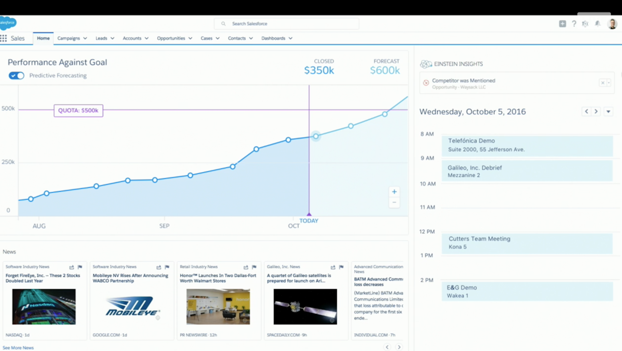Expand the Opportunities tab dropdown arrow
This screenshot has height=351, width=622.
click(x=190, y=38)
